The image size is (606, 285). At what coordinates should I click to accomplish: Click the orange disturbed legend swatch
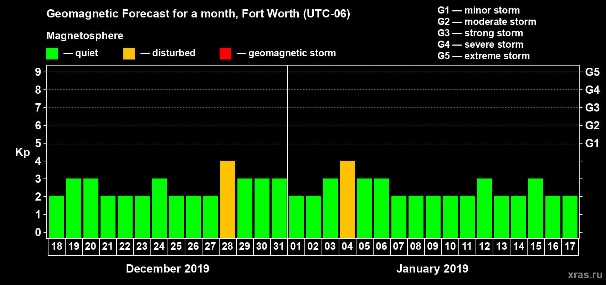129,54
